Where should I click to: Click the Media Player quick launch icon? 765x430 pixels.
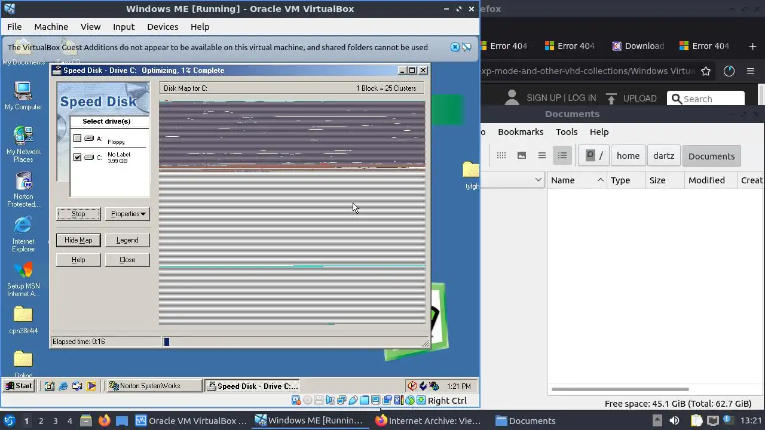(91, 386)
